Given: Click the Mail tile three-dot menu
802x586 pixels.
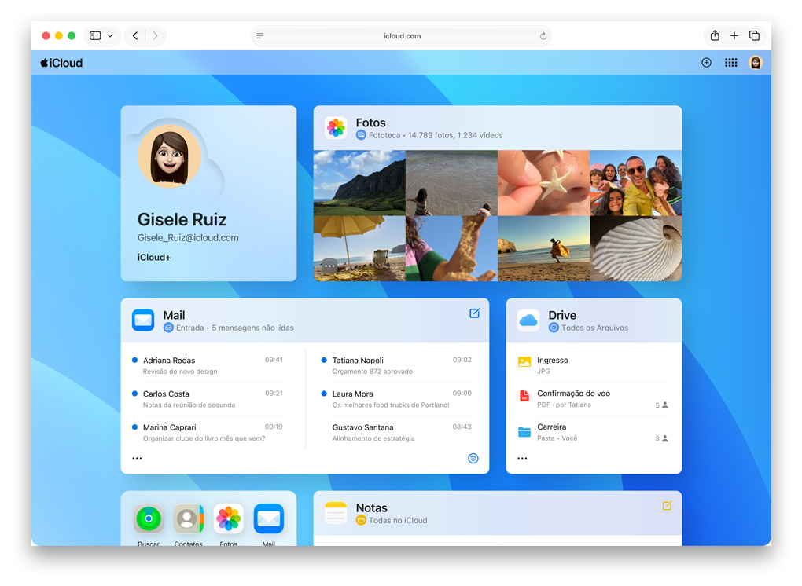Looking at the screenshot, I should point(137,458).
